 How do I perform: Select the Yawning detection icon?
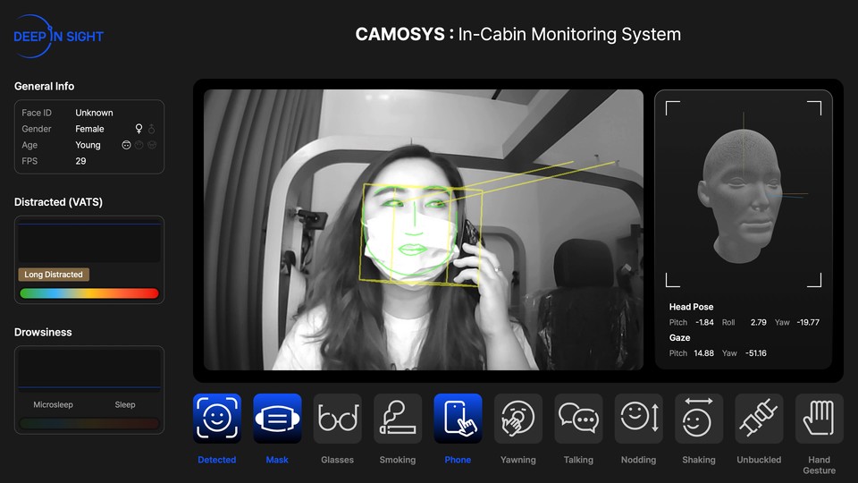518,419
